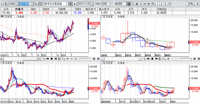Click scrollbar left arrow under the 2010 yearly chart

click(103, 59)
